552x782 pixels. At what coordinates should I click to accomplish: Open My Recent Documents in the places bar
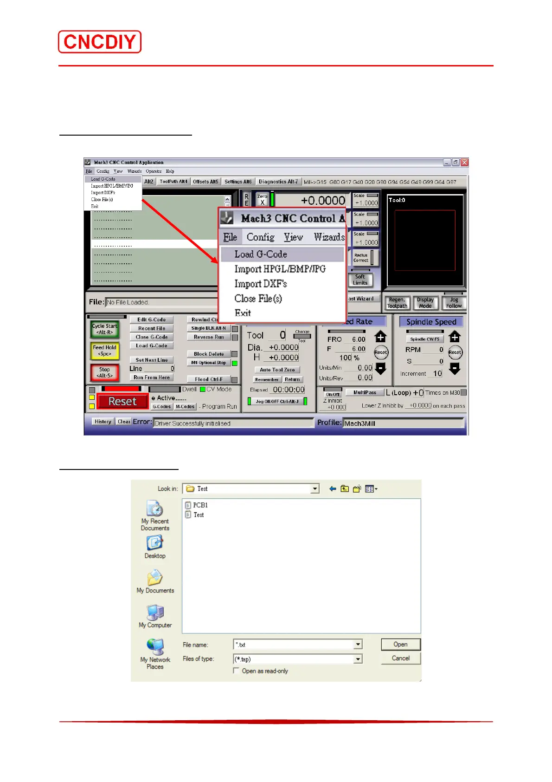tap(155, 515)
